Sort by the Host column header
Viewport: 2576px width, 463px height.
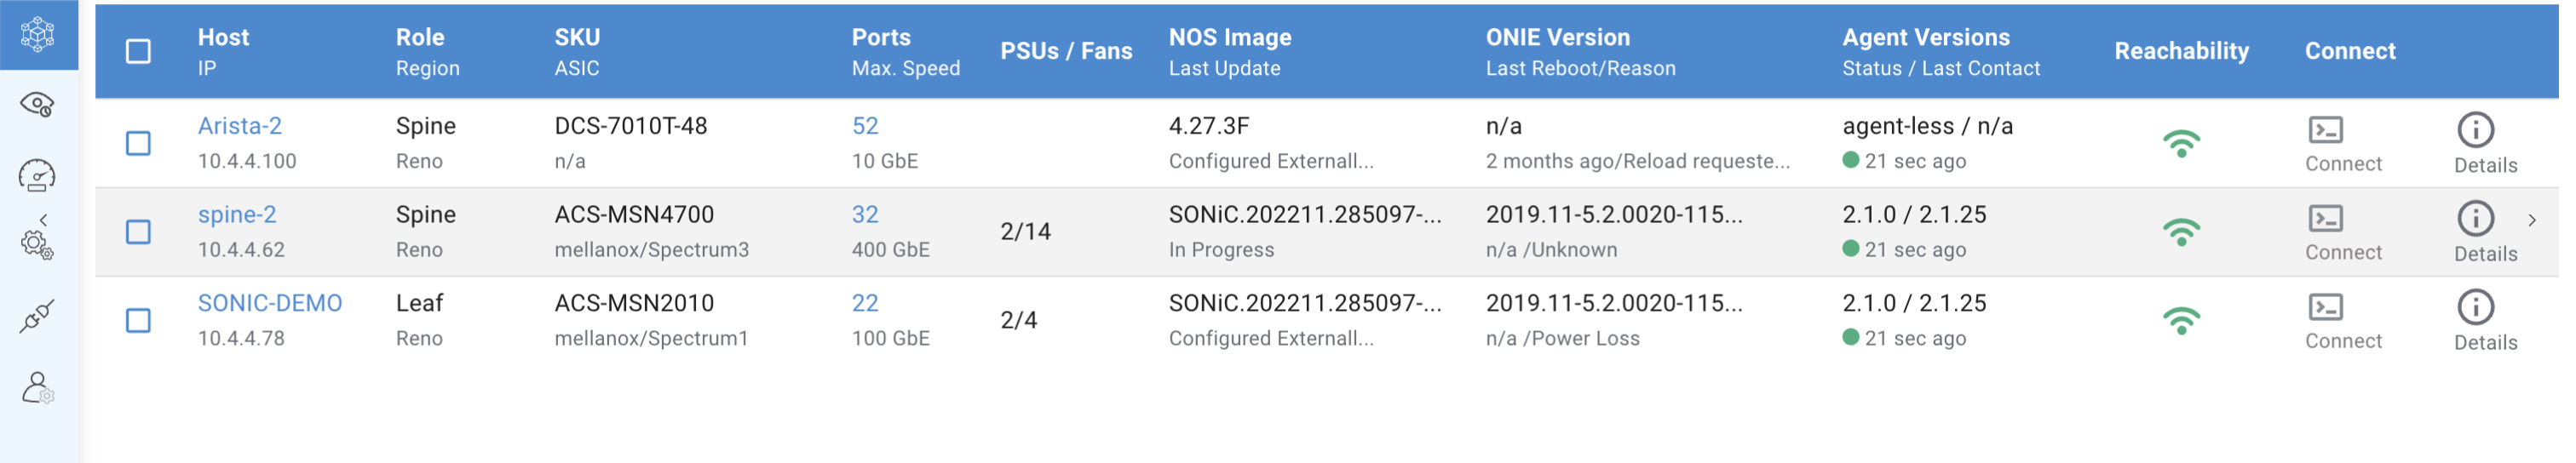pyautogui.click(x=224, y=37)
